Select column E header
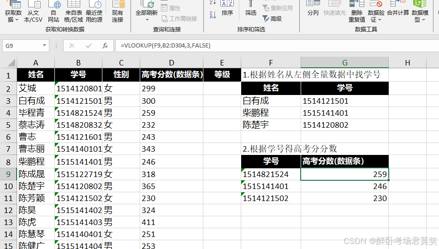The image size is (439, 249). point(222,63)
